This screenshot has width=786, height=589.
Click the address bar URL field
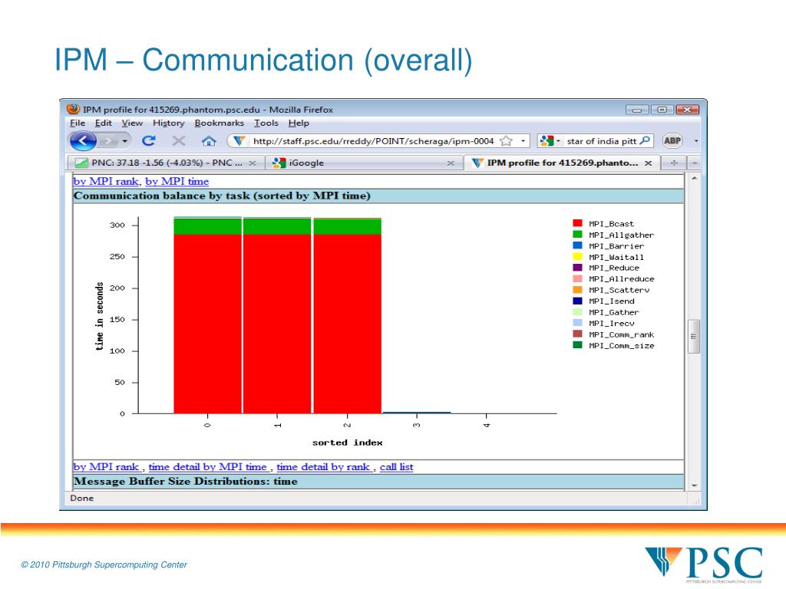point(372,141)
